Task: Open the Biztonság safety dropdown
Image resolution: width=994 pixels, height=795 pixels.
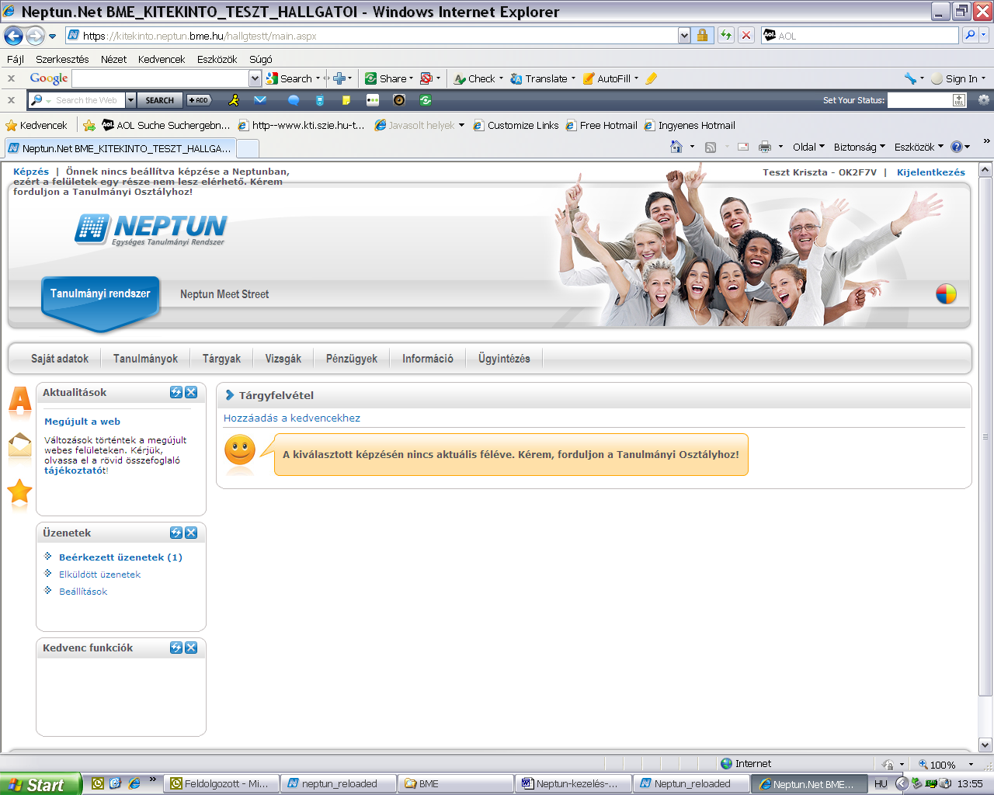Action: [x=860, y=147]
